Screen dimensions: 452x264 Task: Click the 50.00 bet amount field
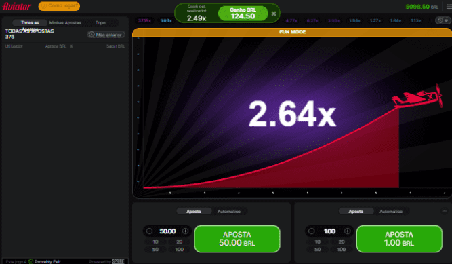(x=167, y=231)
